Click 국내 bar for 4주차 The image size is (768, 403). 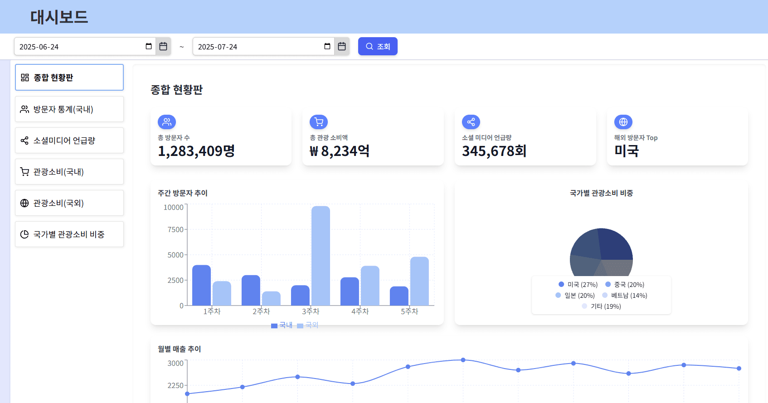[x=350, y=291]
